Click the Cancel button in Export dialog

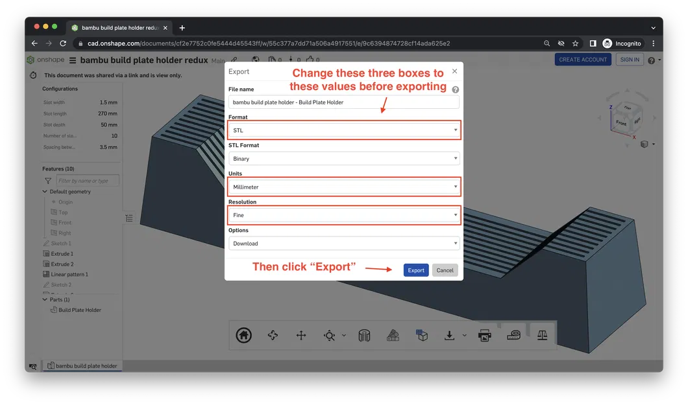click(x=445, y=270)
